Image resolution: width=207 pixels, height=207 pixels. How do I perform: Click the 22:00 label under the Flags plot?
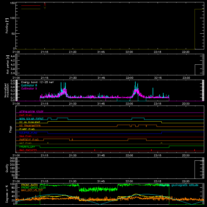coord(129,156)
